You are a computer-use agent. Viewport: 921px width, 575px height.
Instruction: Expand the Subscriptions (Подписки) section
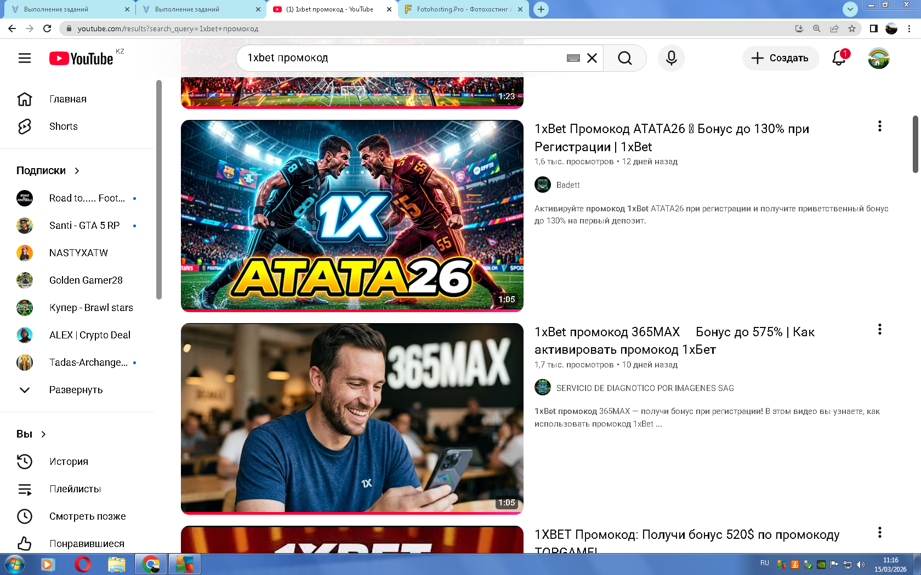tap(48, 171)
